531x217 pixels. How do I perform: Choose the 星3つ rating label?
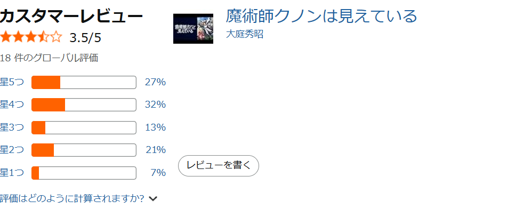tap(12, 127)
